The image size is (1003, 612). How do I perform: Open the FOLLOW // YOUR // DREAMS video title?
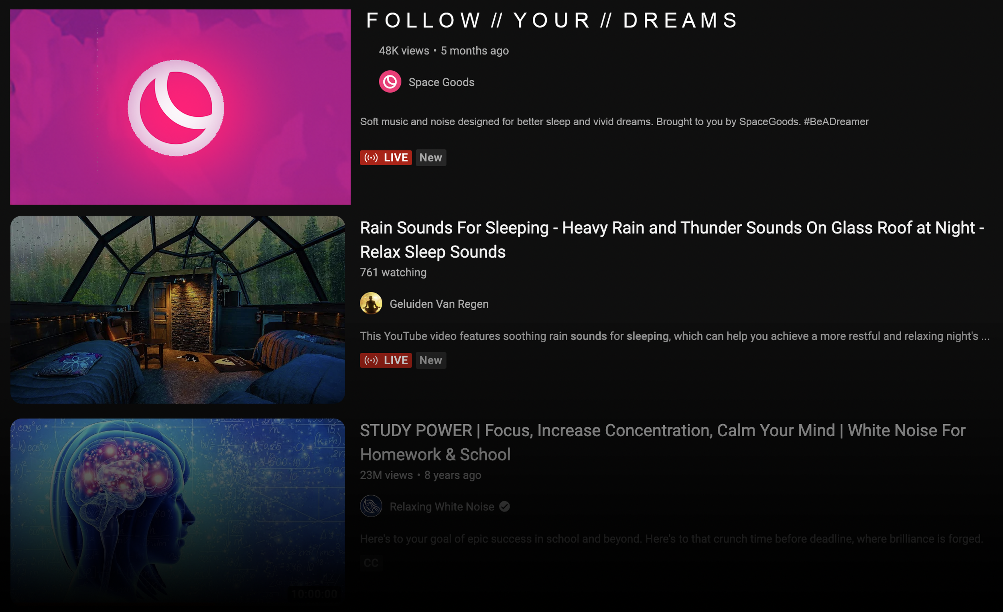552,20
